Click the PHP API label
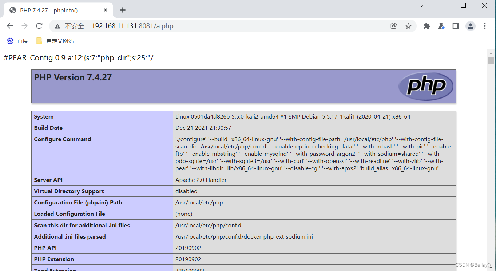The width and height of the screenshot is (496, 271). (x=45, y=248)
